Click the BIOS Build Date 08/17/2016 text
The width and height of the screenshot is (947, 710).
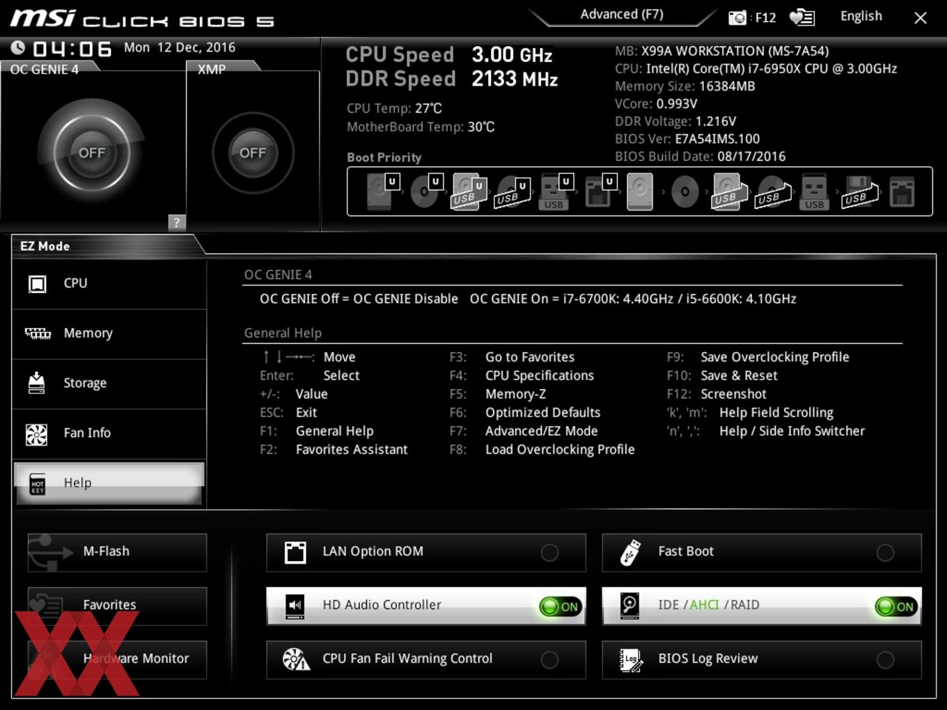700,157
